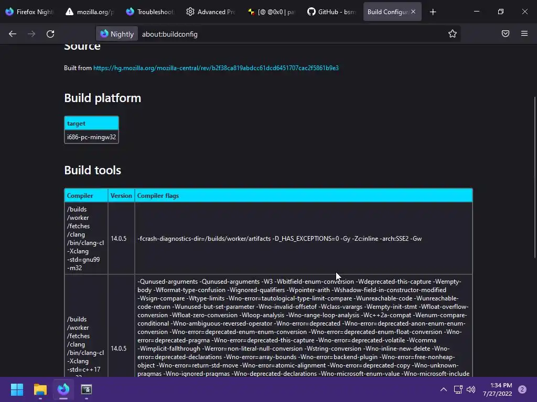Reload the current page
The image size is (537, 402).
point(50,34)
